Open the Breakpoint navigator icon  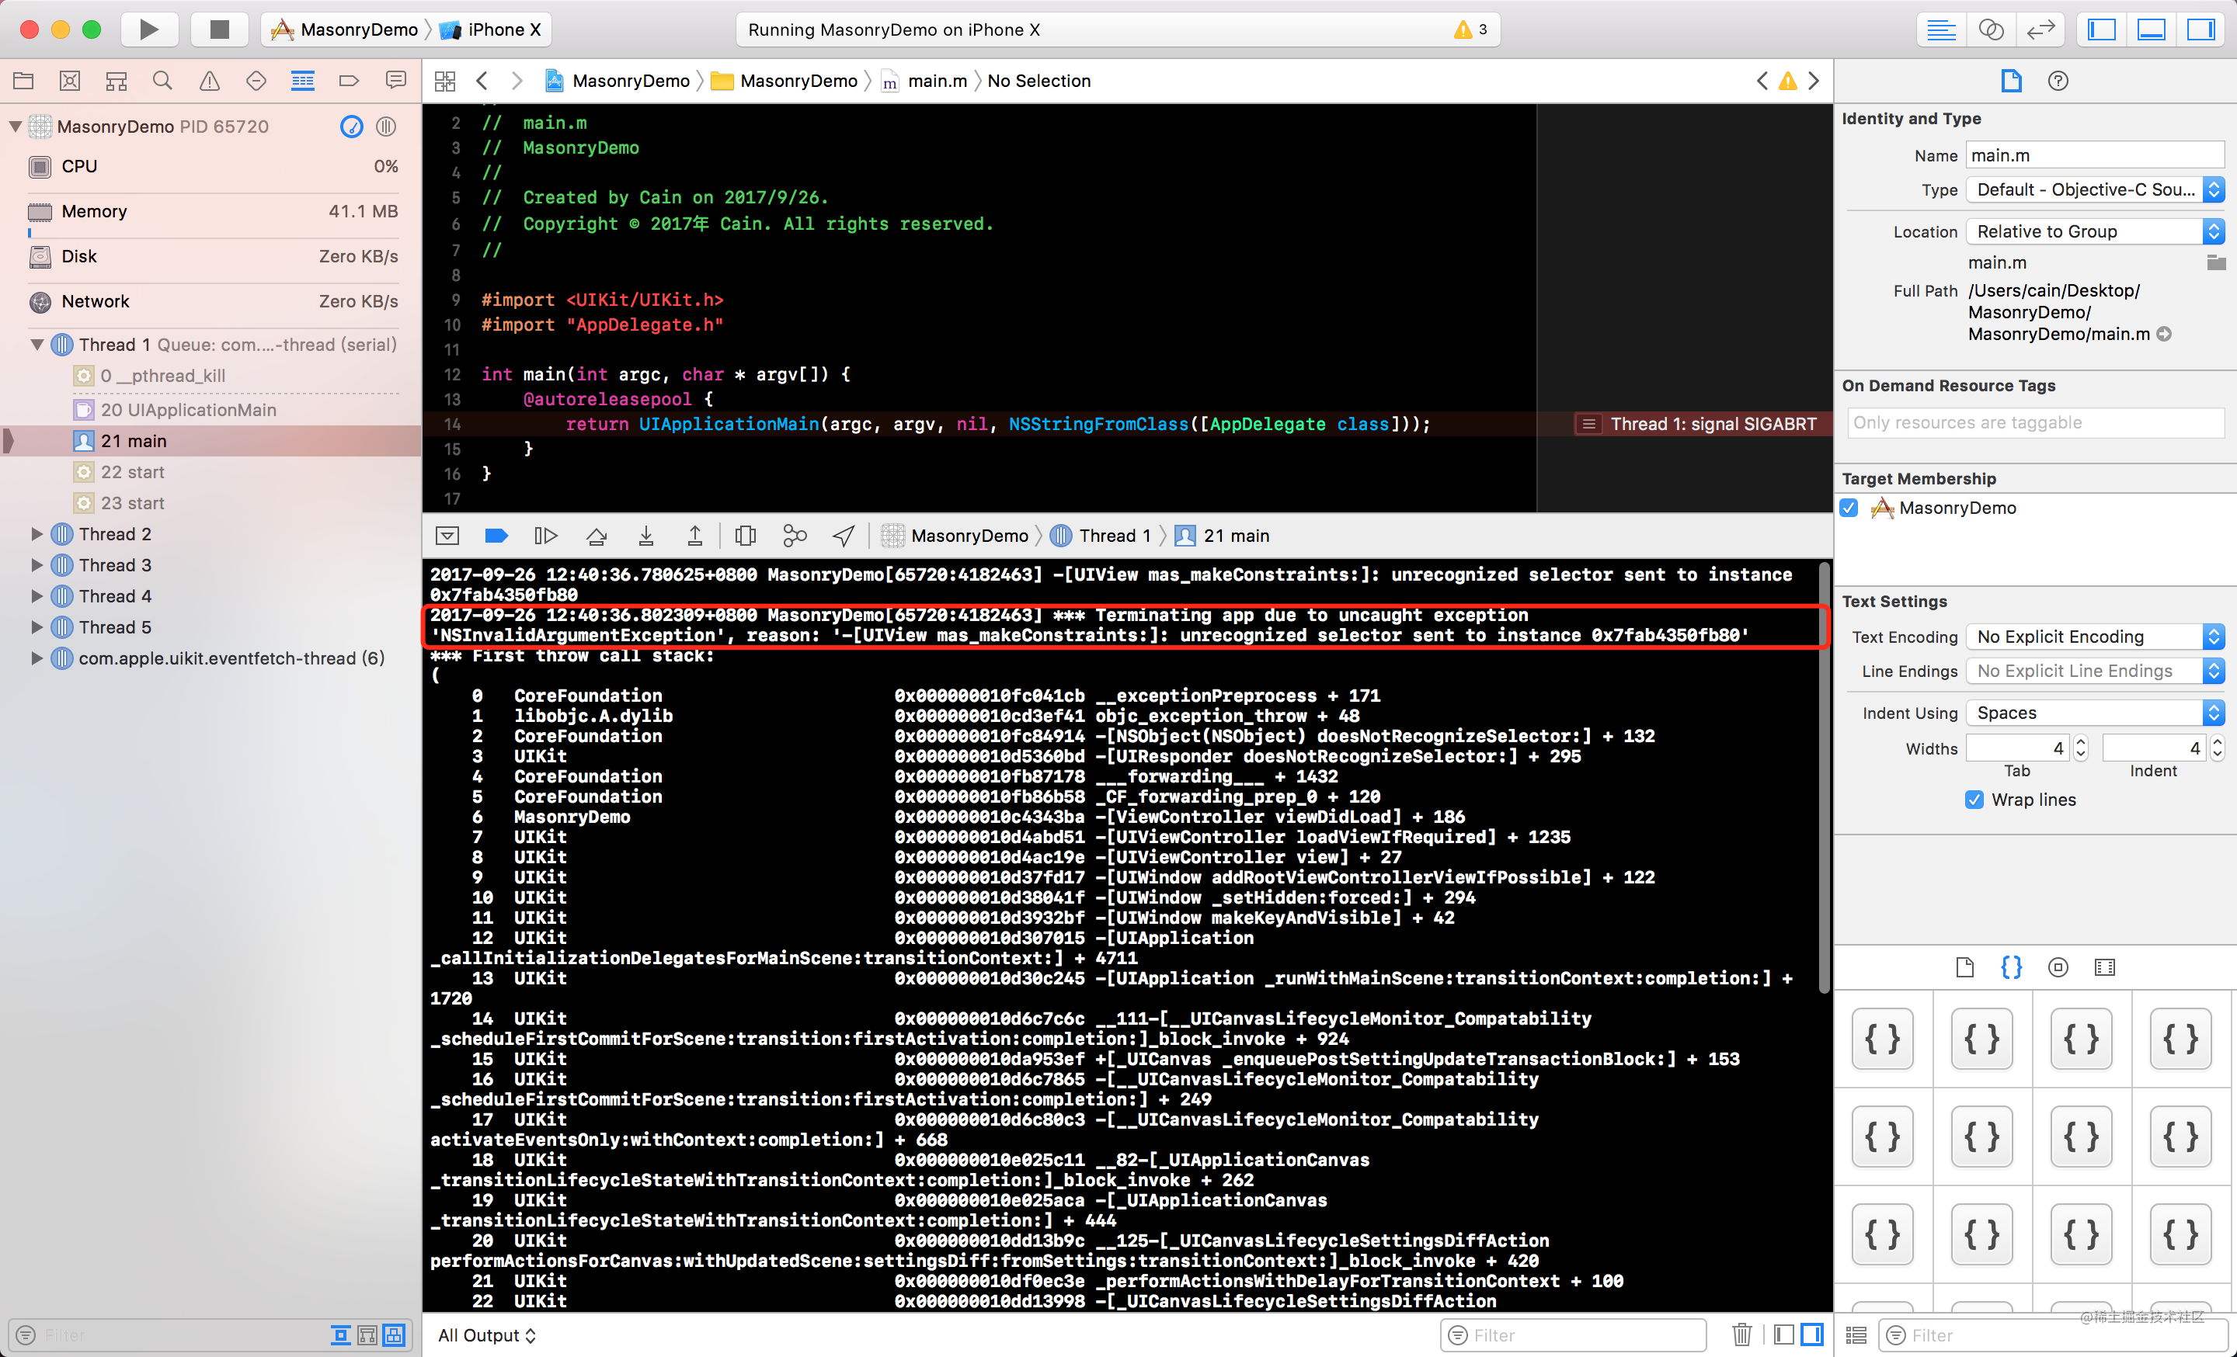pyautogui.click(x=349, y=81)
